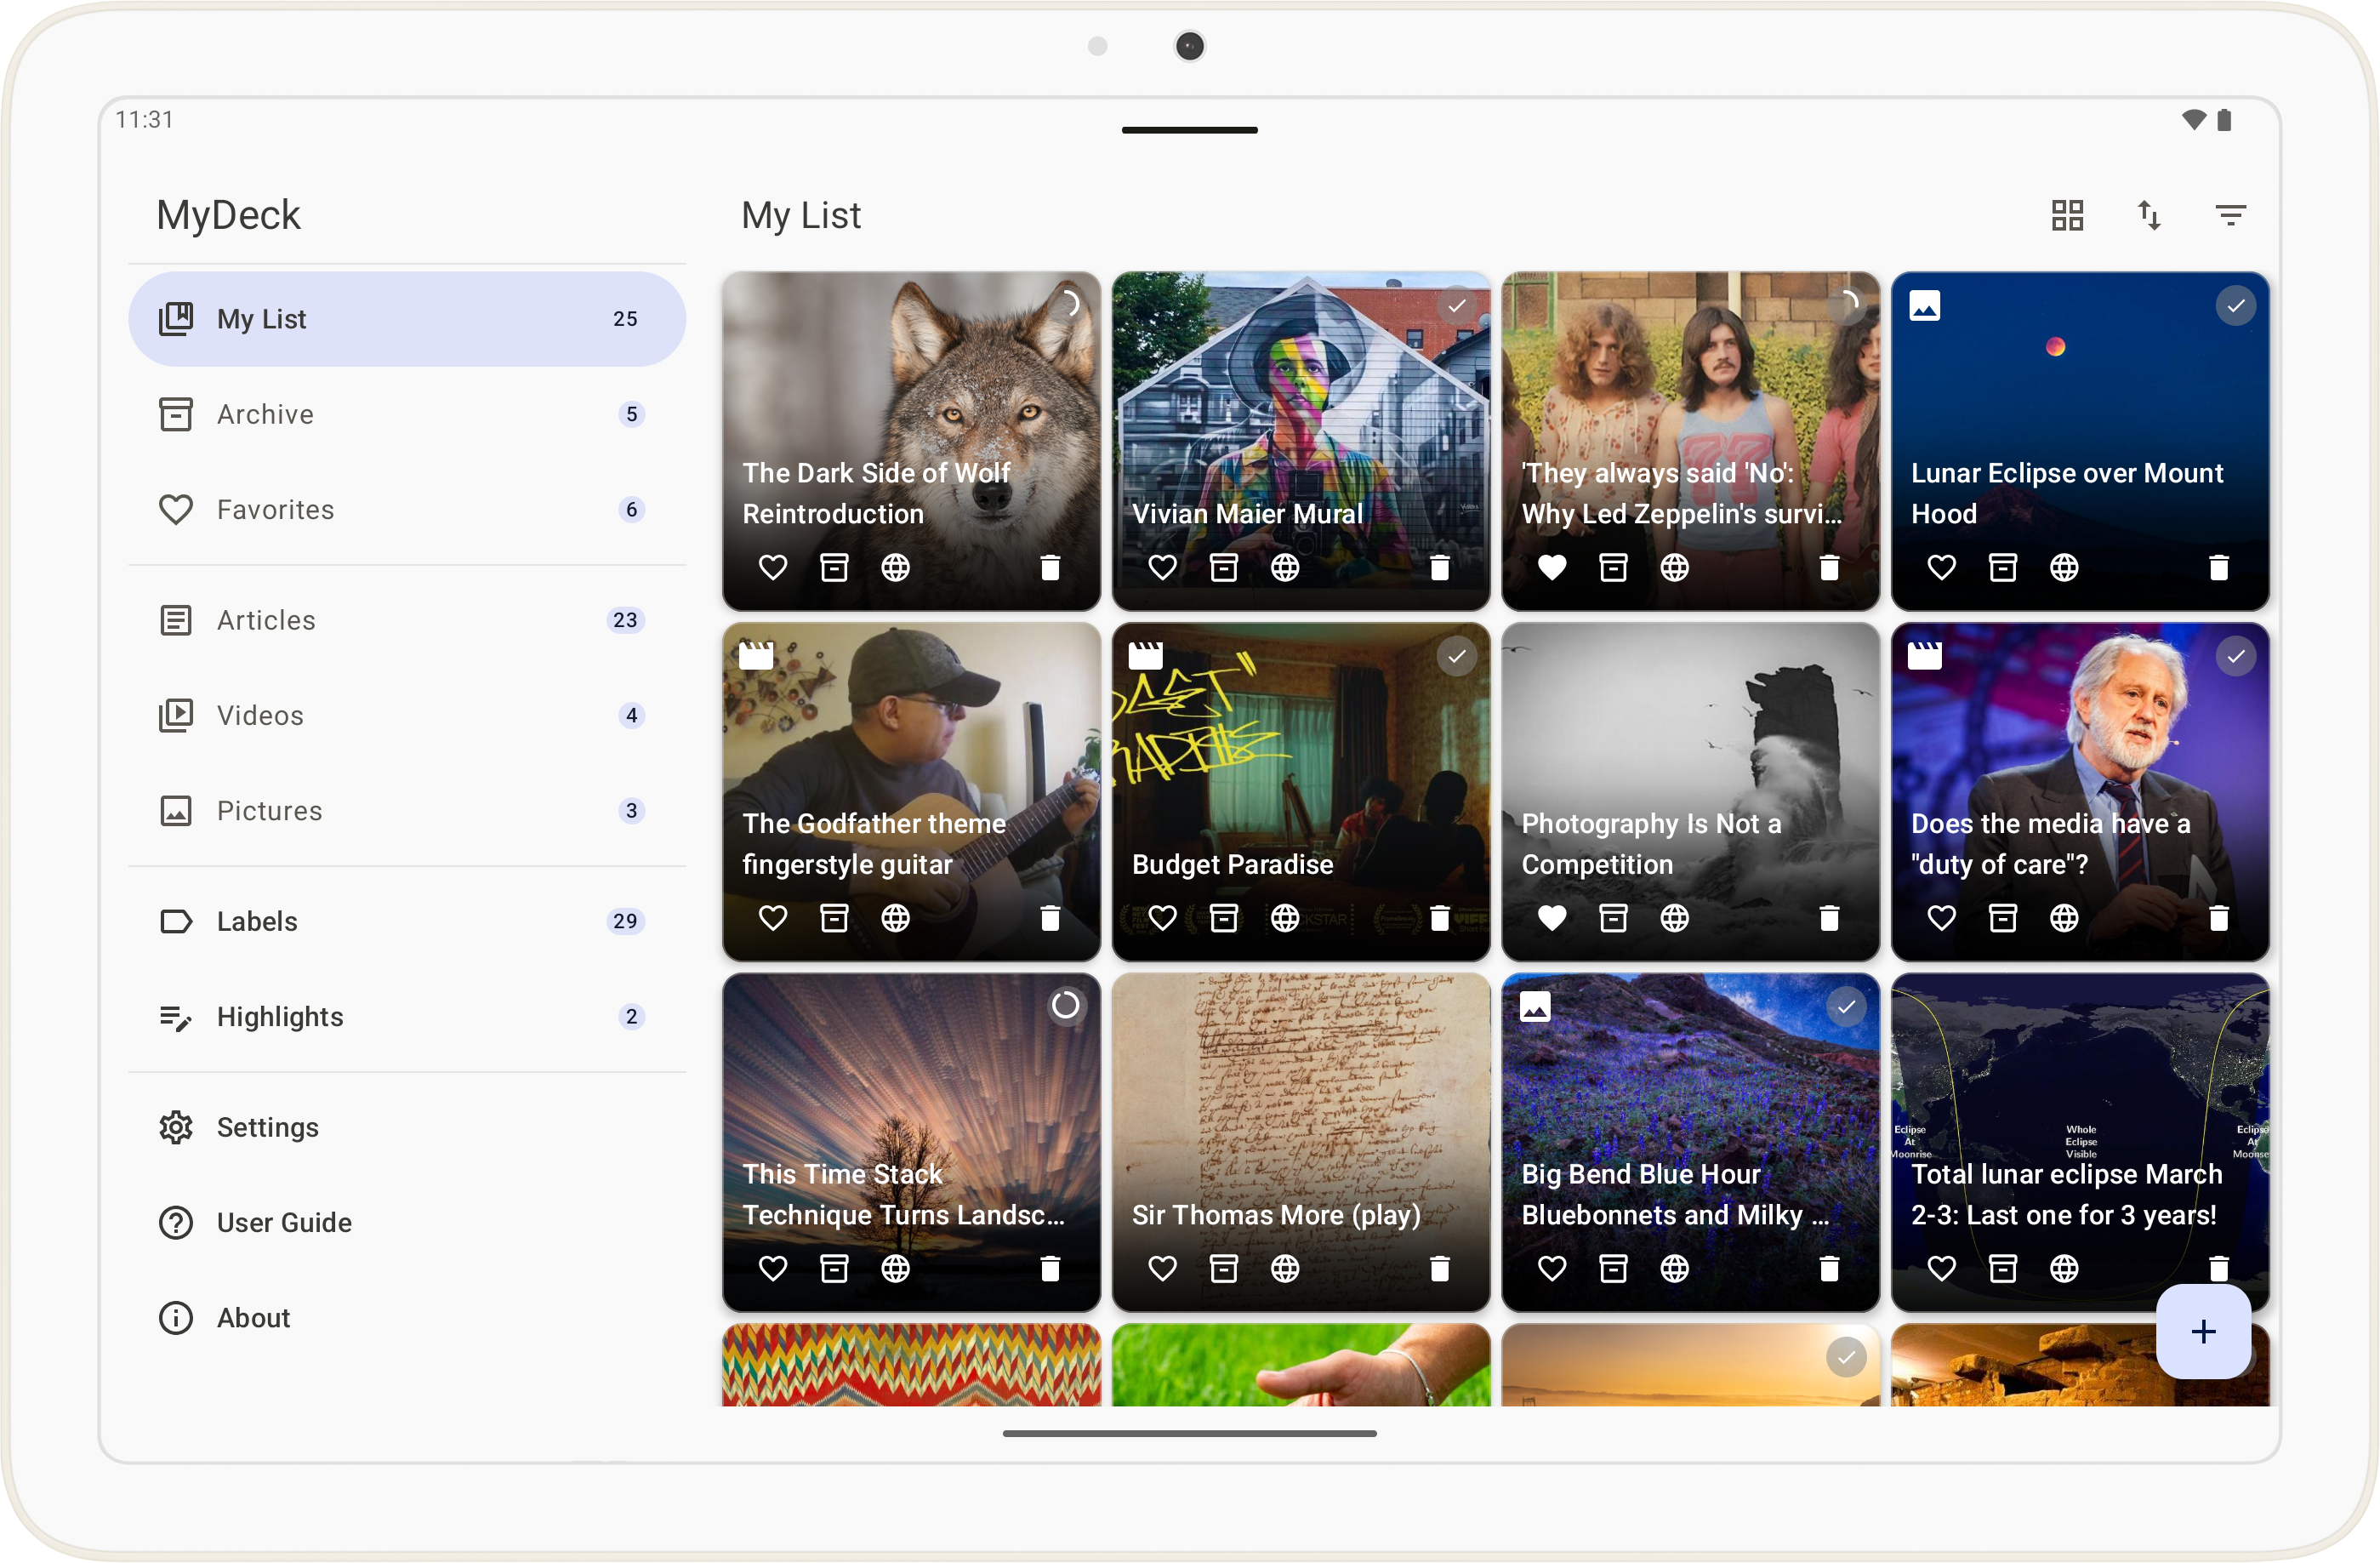Delete the Led Zeppelin article card
The height and width of the screenshot is (1563, 2380).
[x=1829, y=567]
